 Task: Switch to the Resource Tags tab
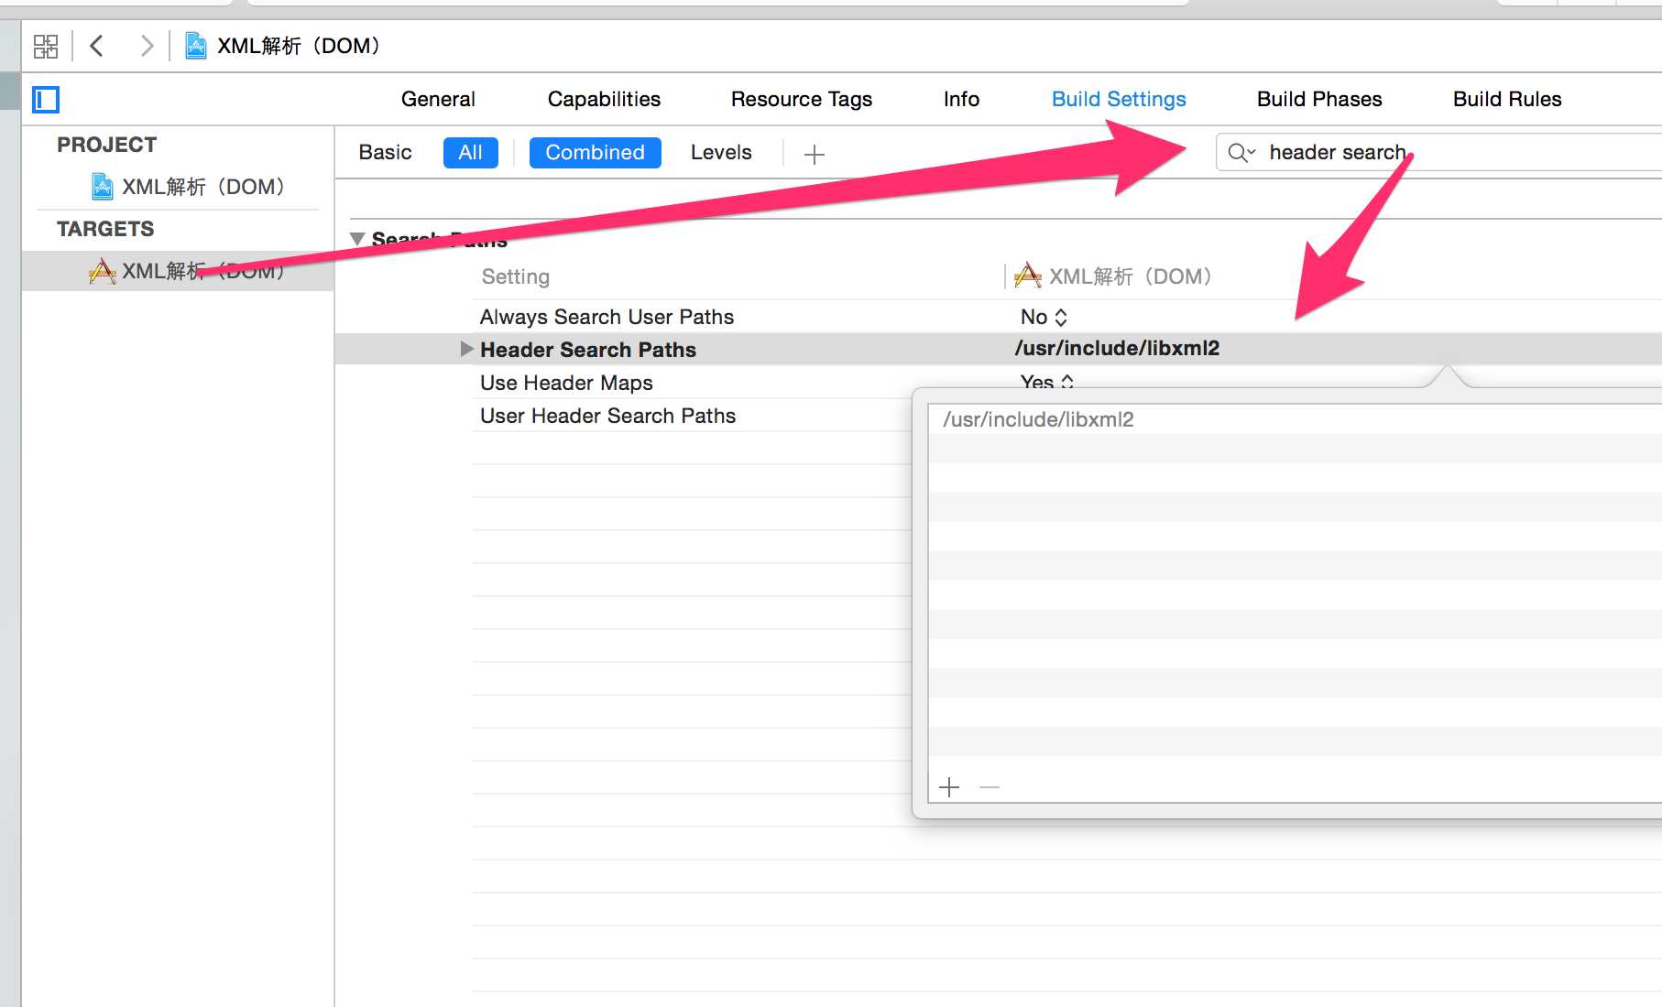pyautogui.click(x=801, y=99)
